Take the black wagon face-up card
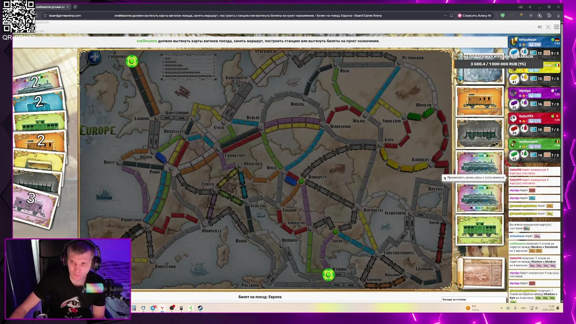The width and height of the screenshot is (576, 324). (x=479, y=133)
